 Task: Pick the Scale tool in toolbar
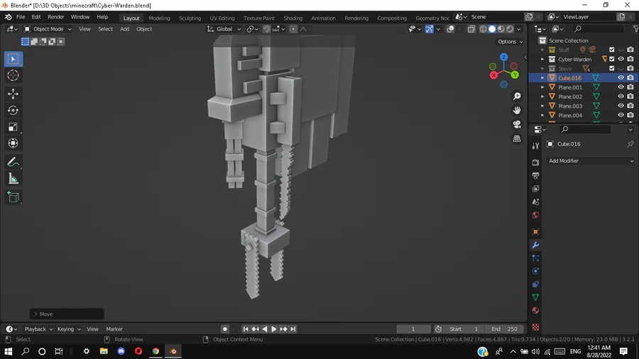pos(13,127)
